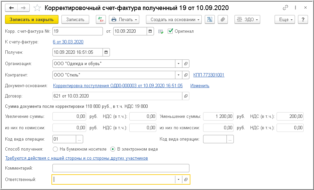Click into the Комментарий text field

click(x=121, y=168)
